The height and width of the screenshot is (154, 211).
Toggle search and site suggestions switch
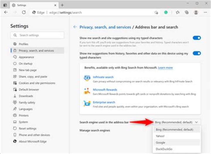click(197, 38)
